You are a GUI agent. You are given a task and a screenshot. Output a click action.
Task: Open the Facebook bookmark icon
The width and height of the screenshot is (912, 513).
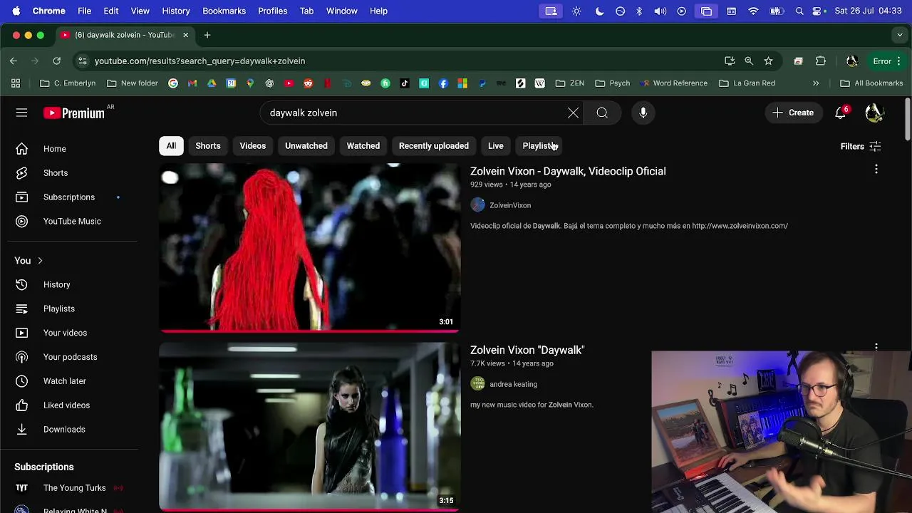(x=443, y=83)
